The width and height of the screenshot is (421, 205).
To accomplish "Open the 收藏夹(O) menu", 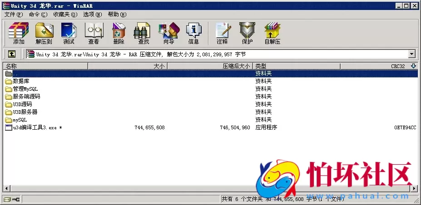I will tap(65, 15).
